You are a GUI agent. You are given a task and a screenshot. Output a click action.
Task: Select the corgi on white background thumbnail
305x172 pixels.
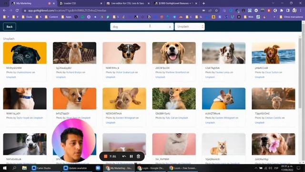pos(224,144)
